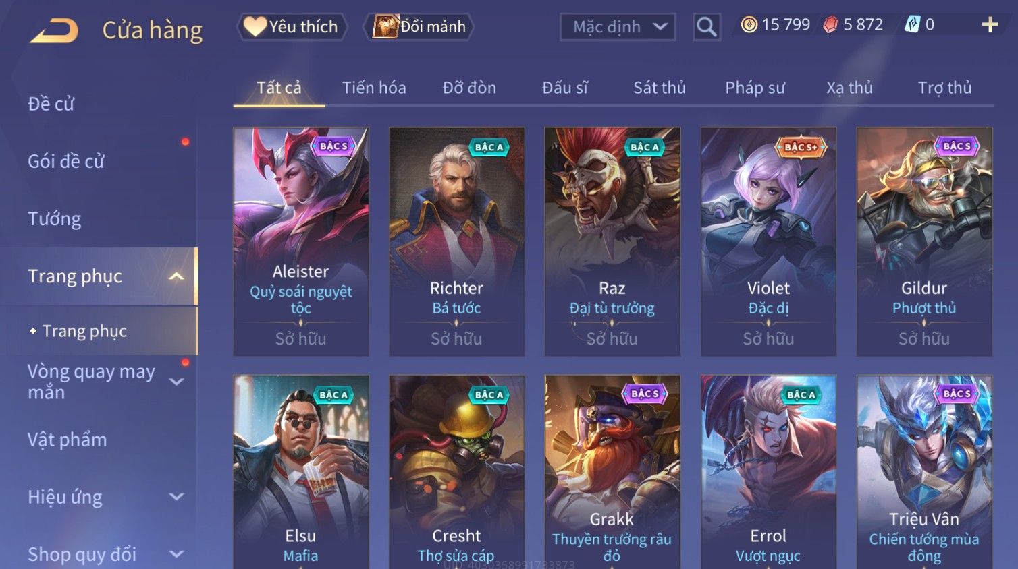1018x569 pixels.
Task: Click the golden back arrow icon
Action: [x=54, y=30]
